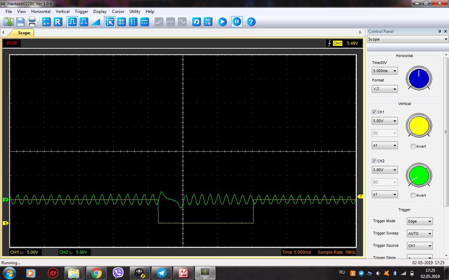This screenshot has height=280, width=449.
Task: Open the Trigger Sweep AUTO dropdown
Action: coord(420,233)
